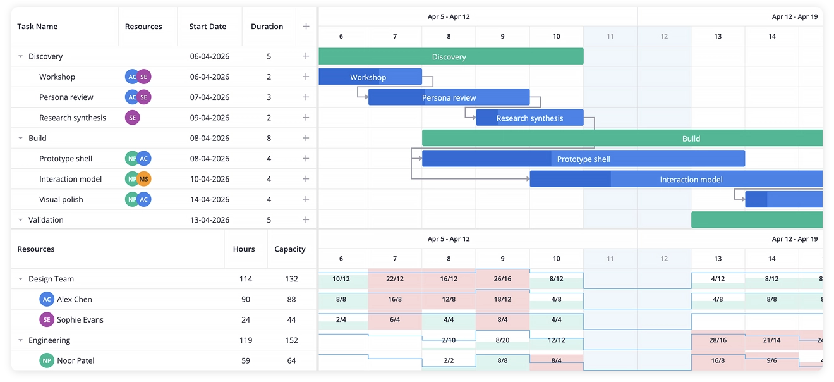Click Sophie Evans' SE avatar in resources
Viewport: 834px width, 382px height.
click(x=47, y=320)
